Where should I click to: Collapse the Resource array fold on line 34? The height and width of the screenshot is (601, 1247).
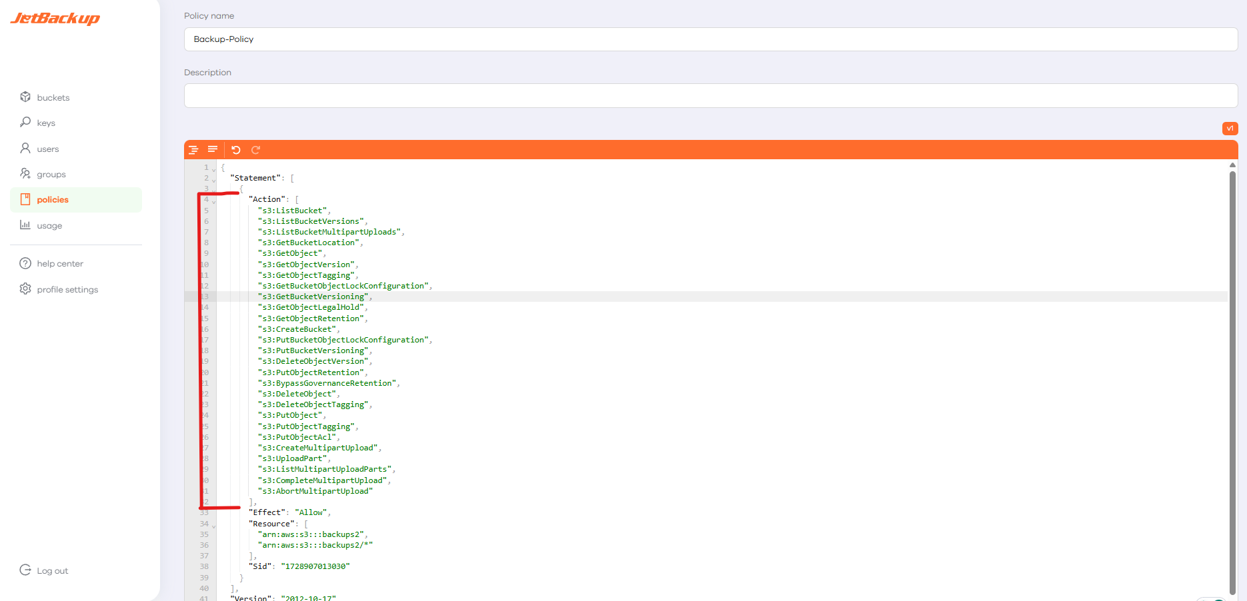(x=214, y=526)
